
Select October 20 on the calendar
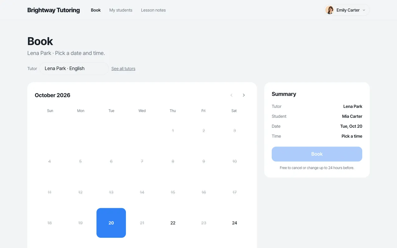(111, 223)
